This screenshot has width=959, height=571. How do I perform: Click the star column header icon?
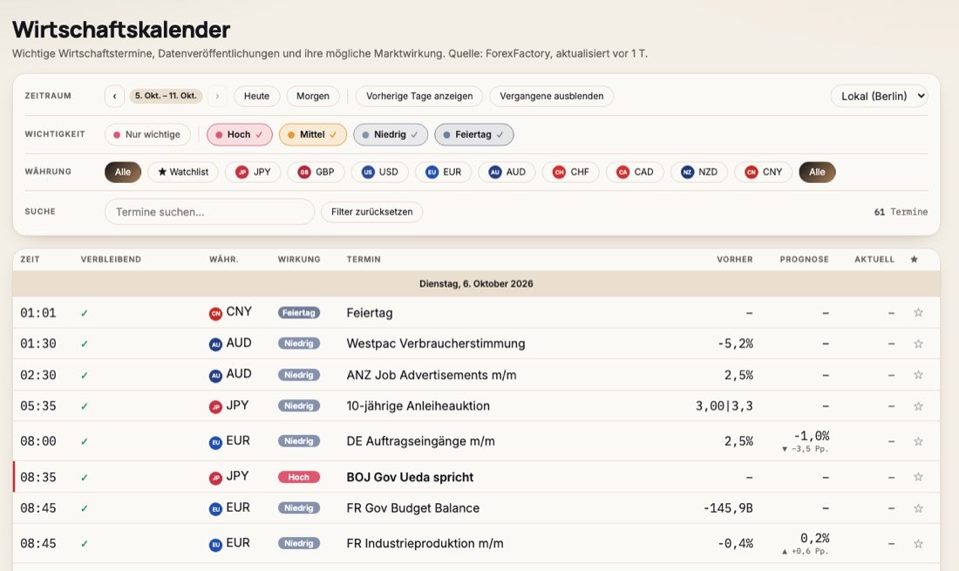914,259
